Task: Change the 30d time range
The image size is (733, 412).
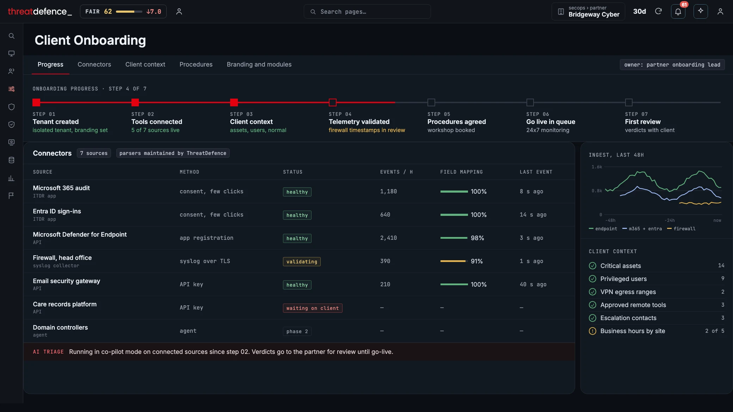Action: pyautogui.click(x=639, y=11)
